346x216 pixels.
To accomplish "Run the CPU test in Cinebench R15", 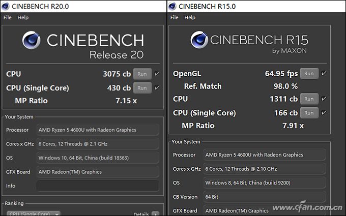I will (309, 99).
